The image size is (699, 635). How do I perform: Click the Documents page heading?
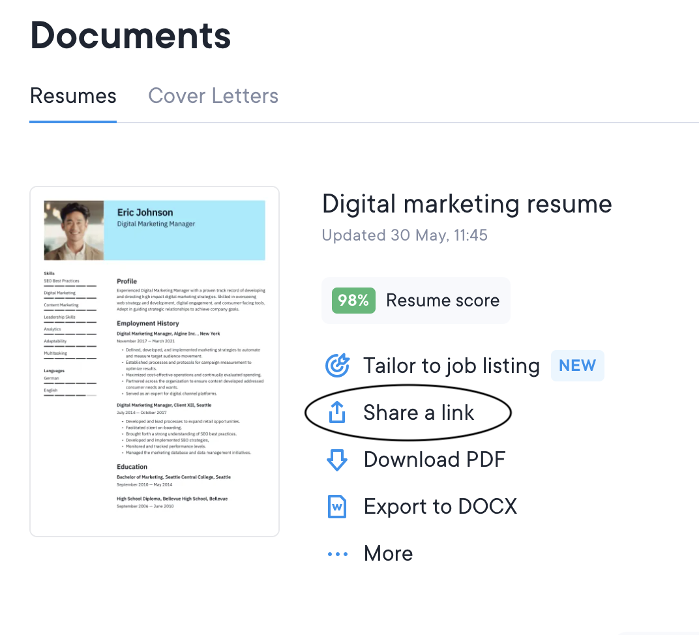point(130,35)
